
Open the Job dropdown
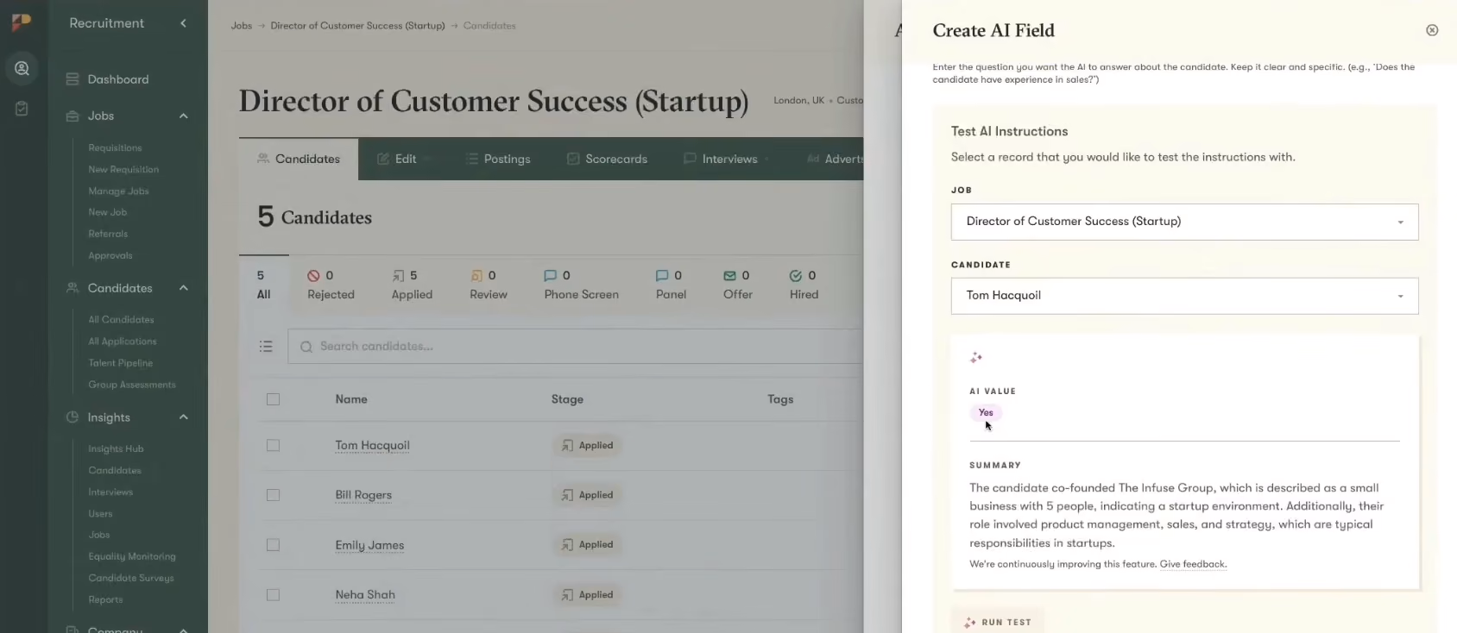(x=1184, y=222)
